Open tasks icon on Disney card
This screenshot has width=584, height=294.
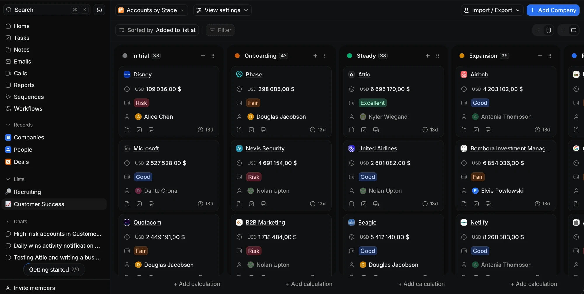point(139,130)
